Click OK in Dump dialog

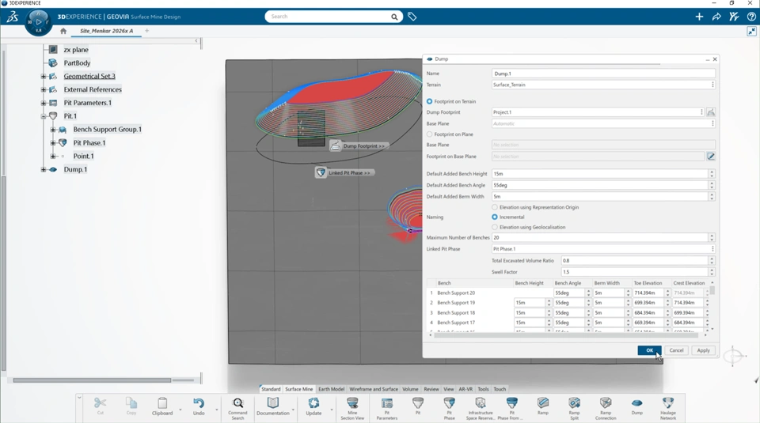click(649, 350)
